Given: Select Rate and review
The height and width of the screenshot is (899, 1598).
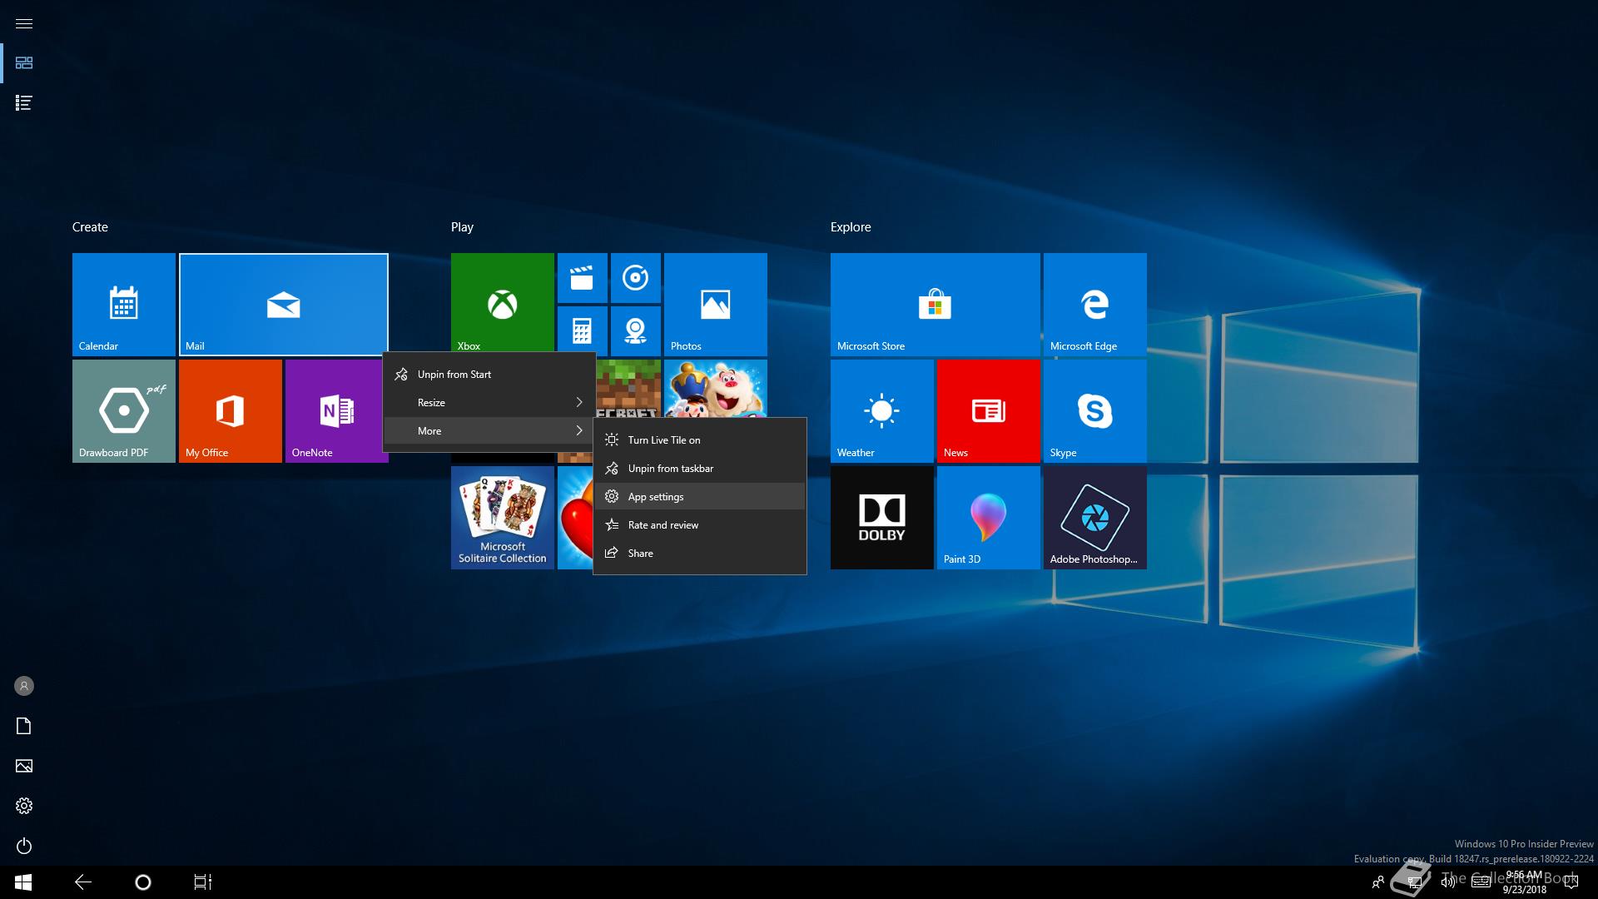Looking at the screenshot, I should 700,525.
